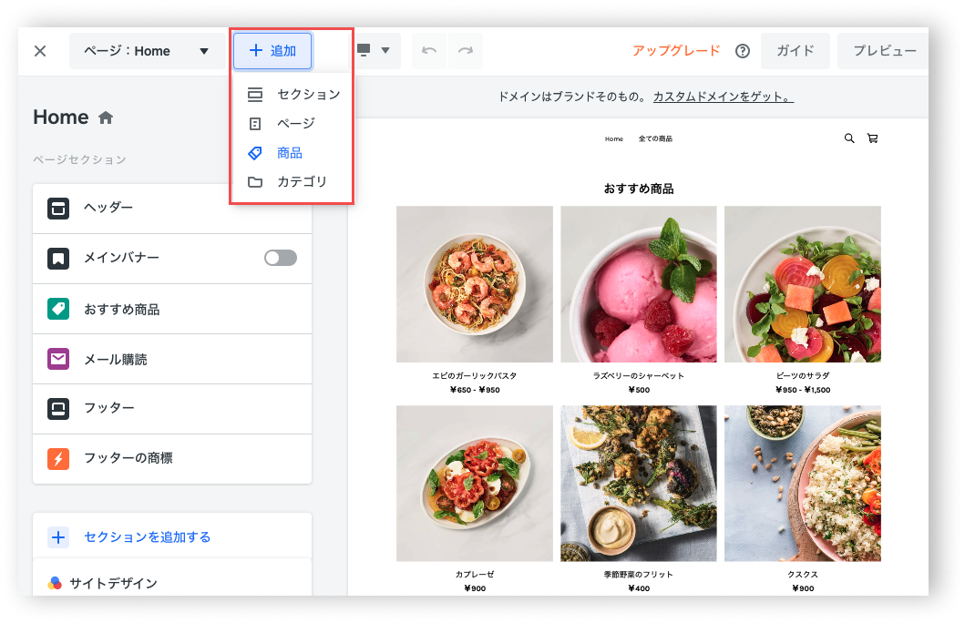Viewport: 965px width, 623px height.
Task: Click the 追加 add button
Action: pyautogui.click(x=272, y=51)
